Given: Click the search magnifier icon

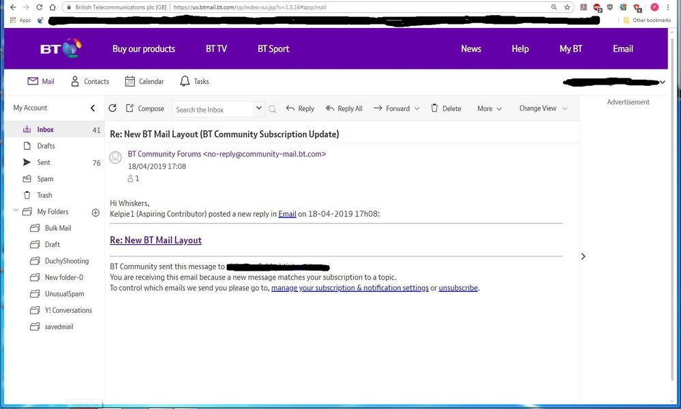Looking at the screenshot, I should [x=273, y=109].
